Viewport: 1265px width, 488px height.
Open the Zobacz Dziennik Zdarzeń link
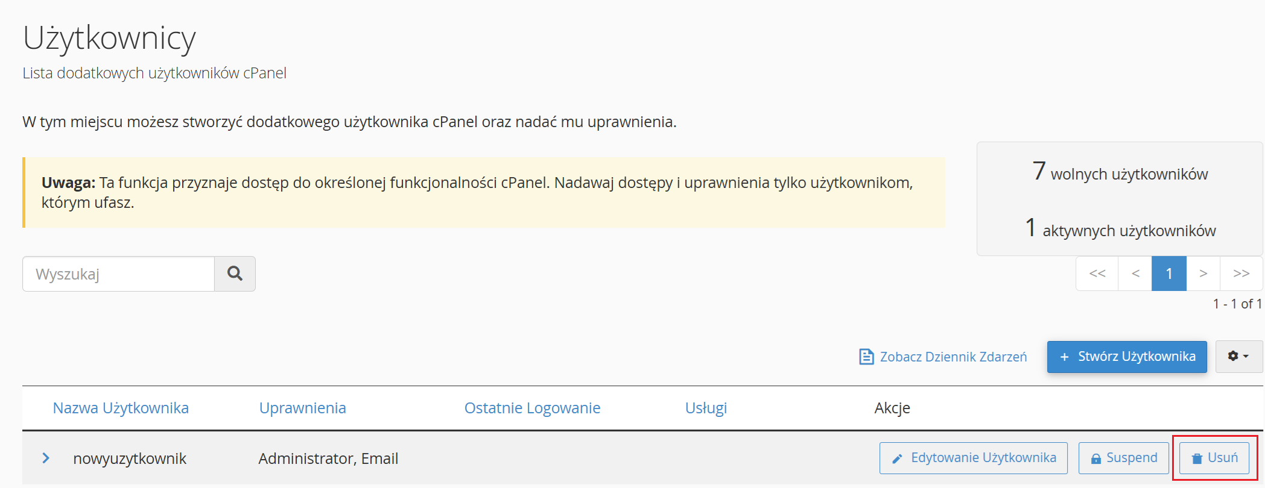point(953,357)
